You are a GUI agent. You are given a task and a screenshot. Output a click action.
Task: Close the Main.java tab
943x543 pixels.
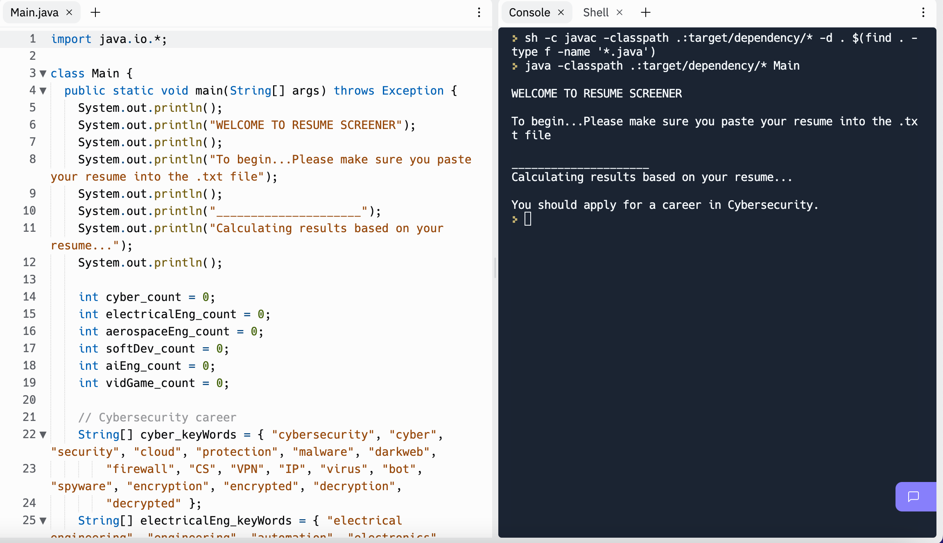click(x=70, y=12)
